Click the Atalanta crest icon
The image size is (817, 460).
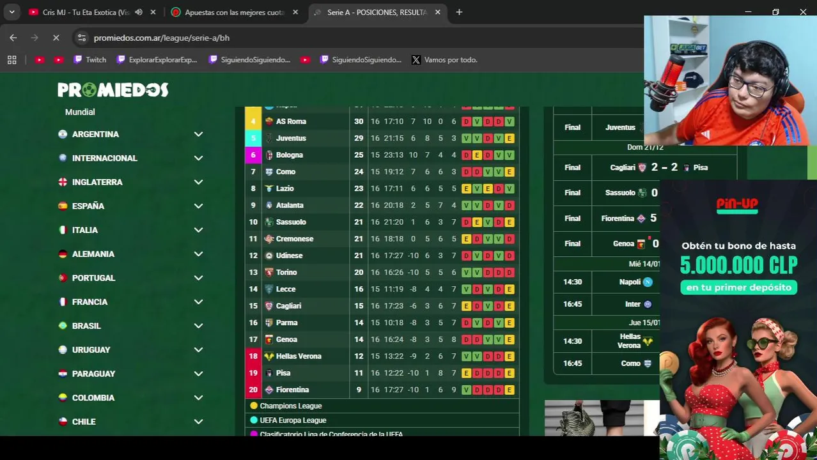269,205
